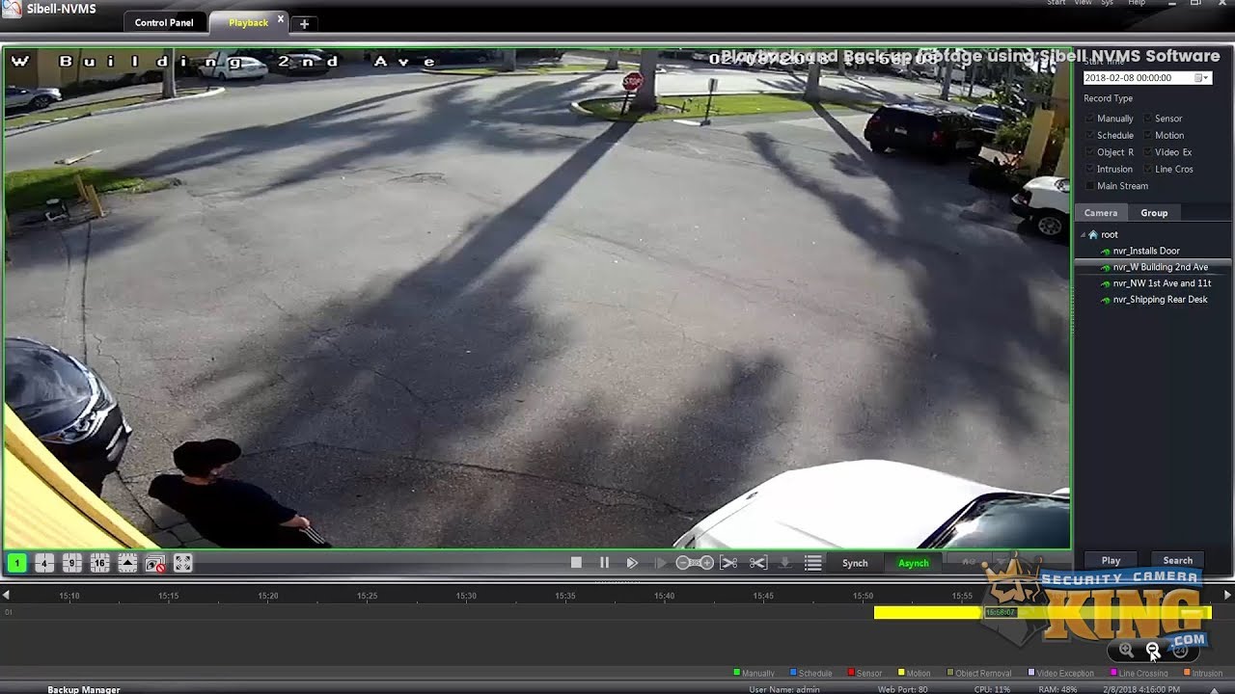Open the event list icon
This screenshot has height=694, width=1235.
(813, 563)
